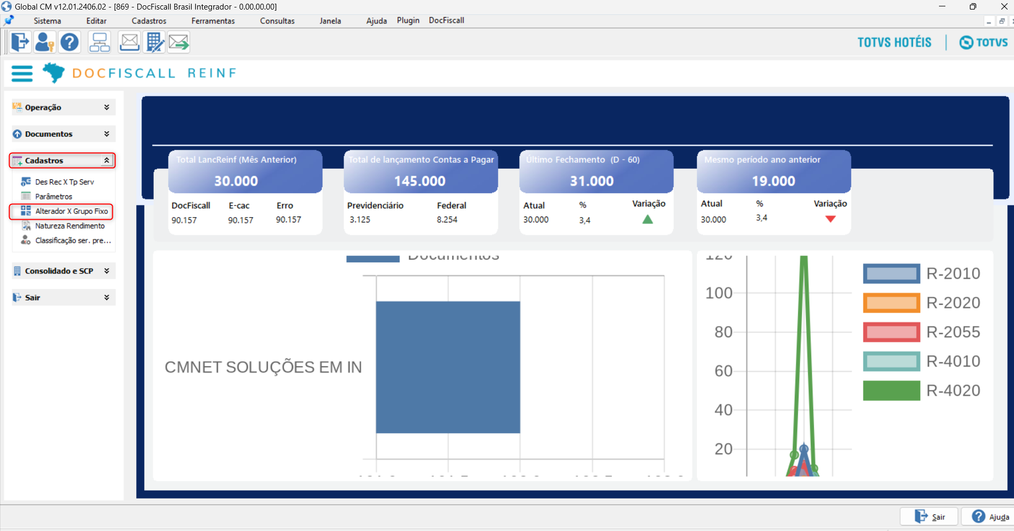Open the Janela menu
The height and width of the screenshot is (531, 1014).
pyautogui.click(x=330, y=21)
